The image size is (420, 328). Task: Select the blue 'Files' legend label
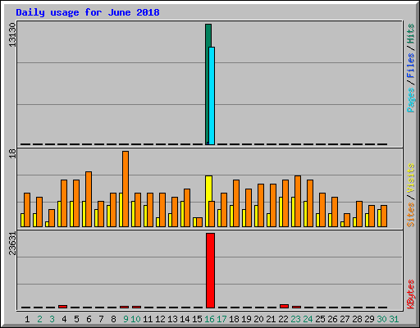(410, 66)
